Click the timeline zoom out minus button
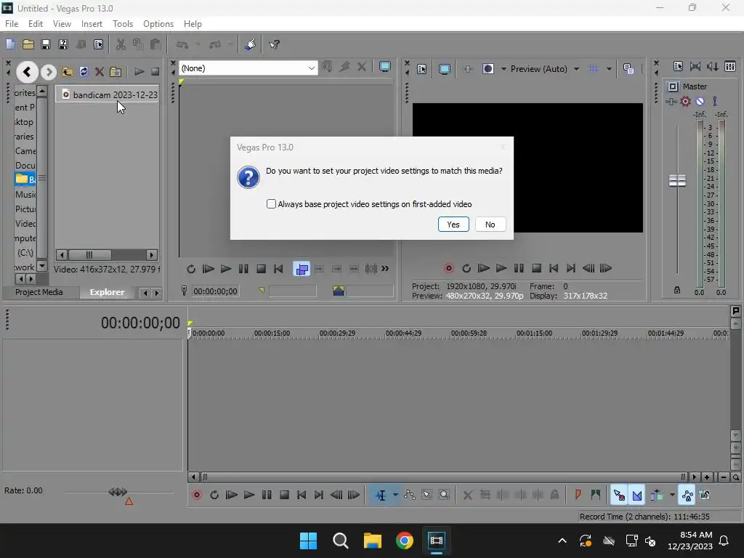The image size is (744, 558). [x=723, y=477]
